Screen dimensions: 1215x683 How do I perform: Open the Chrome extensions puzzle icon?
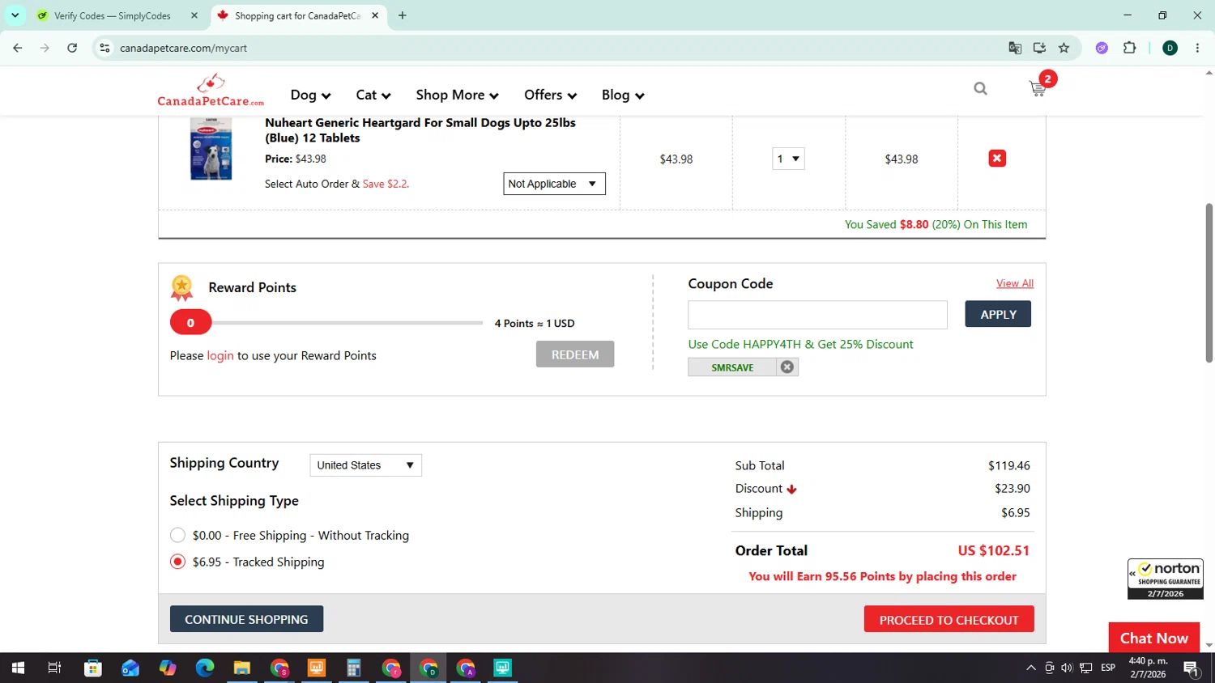tap(1129, 48)
